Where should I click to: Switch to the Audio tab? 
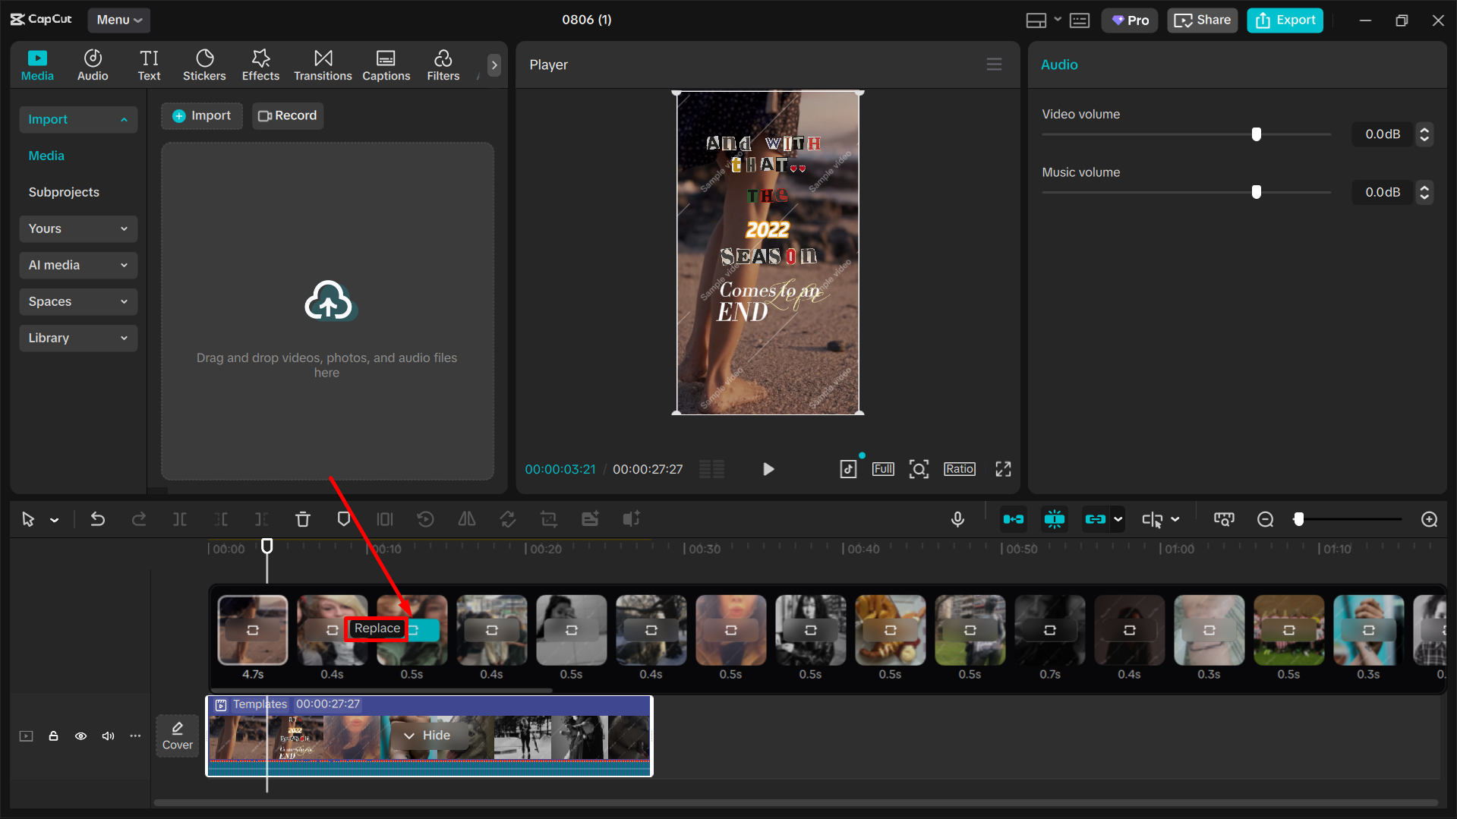(x=92, y=65)
